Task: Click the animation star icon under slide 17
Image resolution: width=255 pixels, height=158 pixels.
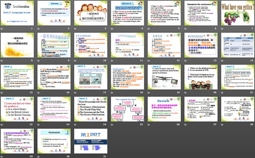Action: [75, 93]
